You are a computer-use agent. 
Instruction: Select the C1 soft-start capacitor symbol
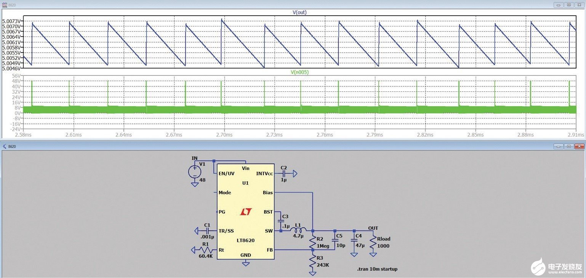208,231
